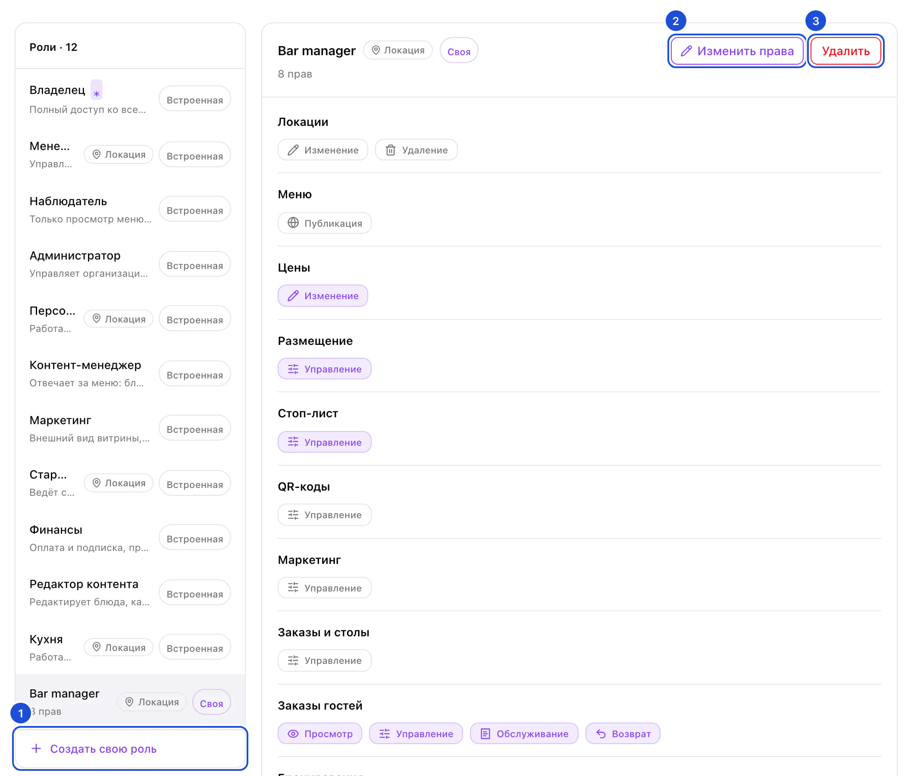The height and width of the screenshot is (776, 908).
Task: Select the Контент-менеджер role
Action: pos(130,374)
